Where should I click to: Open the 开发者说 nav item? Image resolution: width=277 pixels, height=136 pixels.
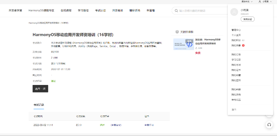click(x=118, y=11)
